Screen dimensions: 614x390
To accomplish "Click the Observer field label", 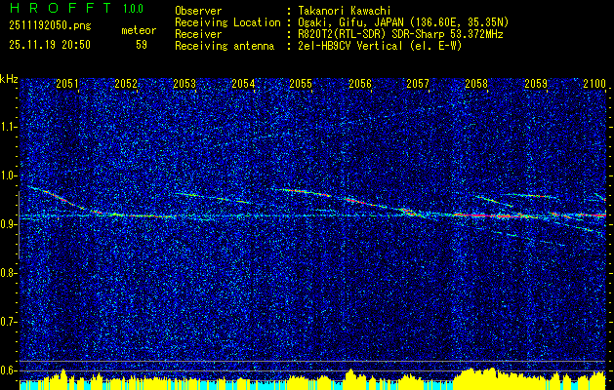I will coord(198,11).
